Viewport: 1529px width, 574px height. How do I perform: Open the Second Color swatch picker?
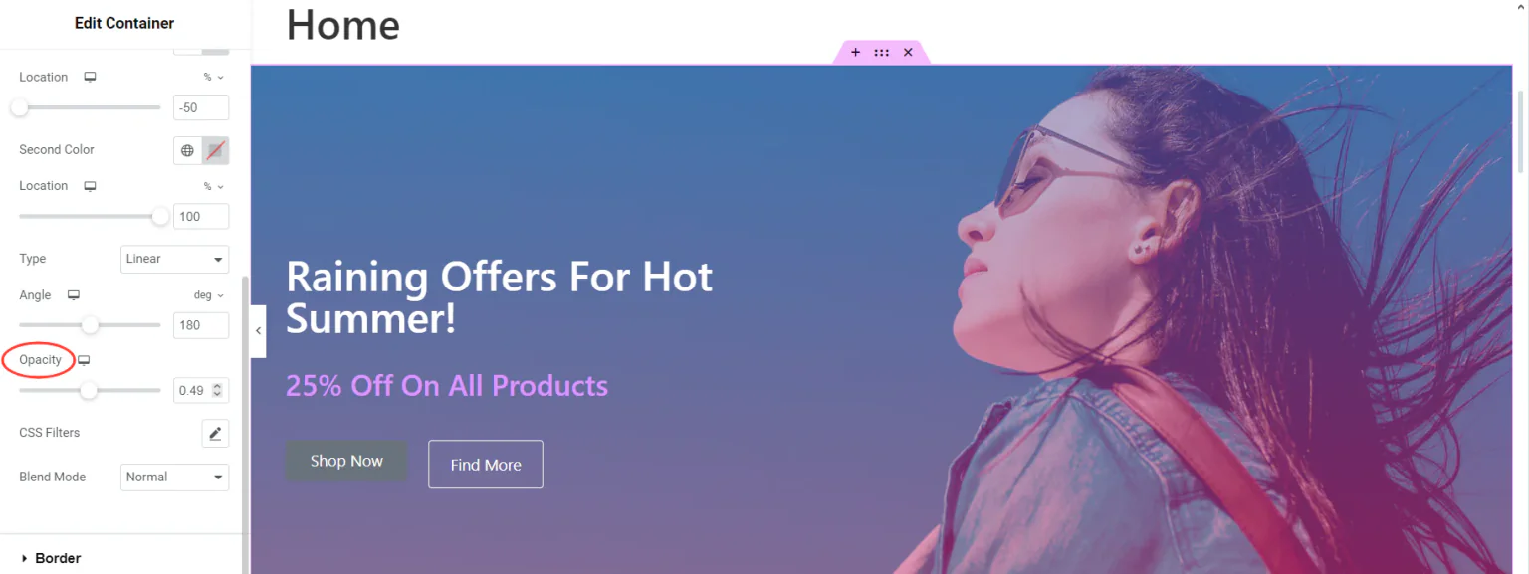tap(216, 151)
